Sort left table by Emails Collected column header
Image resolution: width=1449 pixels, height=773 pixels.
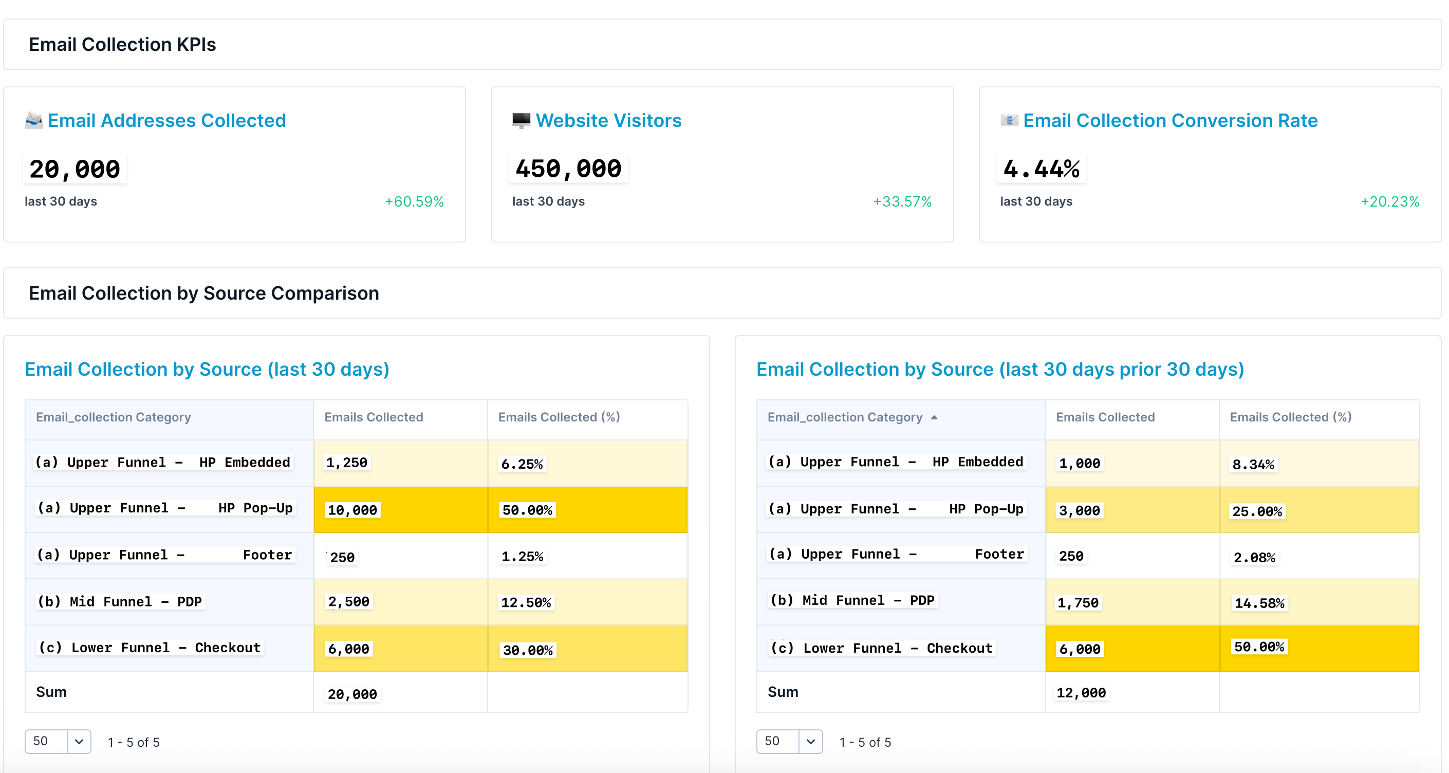click(374, 417)
